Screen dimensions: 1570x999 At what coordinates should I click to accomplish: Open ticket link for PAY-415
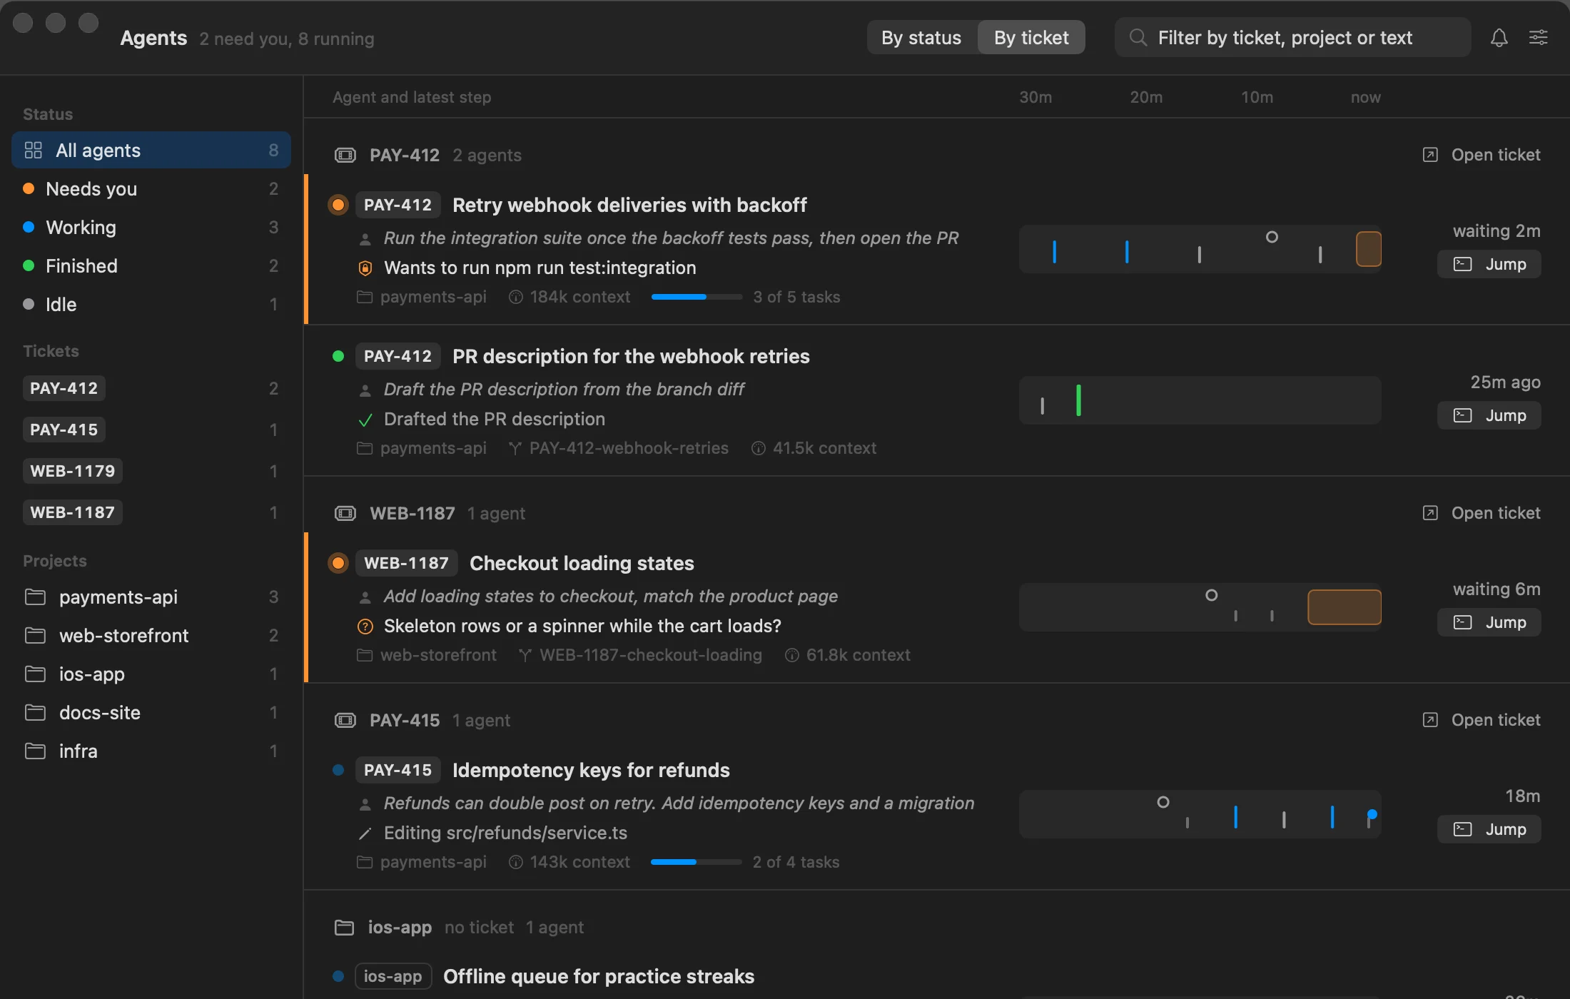(1482, 720)
